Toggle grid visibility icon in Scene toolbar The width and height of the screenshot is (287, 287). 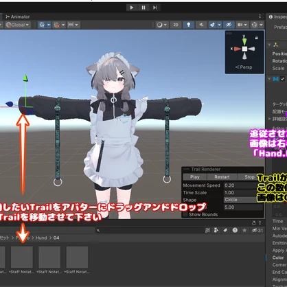[x=42, y=25]
